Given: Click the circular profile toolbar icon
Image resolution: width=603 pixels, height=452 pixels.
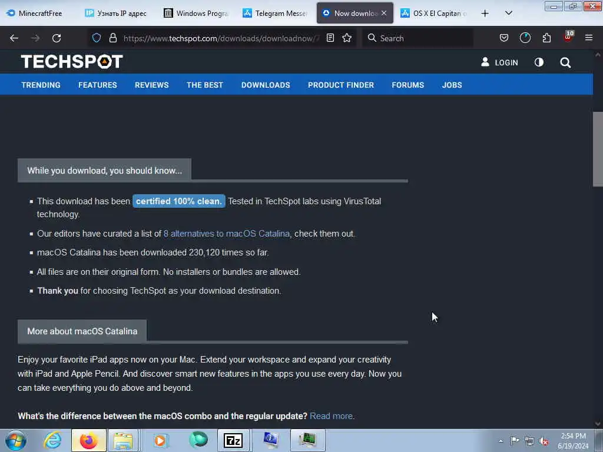Looking at the screenshot, I should pyautogui.click(x=525, y=38).
